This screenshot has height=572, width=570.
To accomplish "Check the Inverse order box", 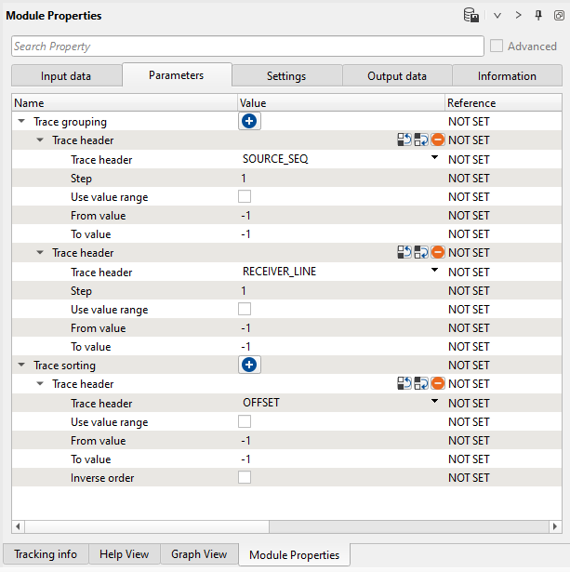I will coord(245,478).
